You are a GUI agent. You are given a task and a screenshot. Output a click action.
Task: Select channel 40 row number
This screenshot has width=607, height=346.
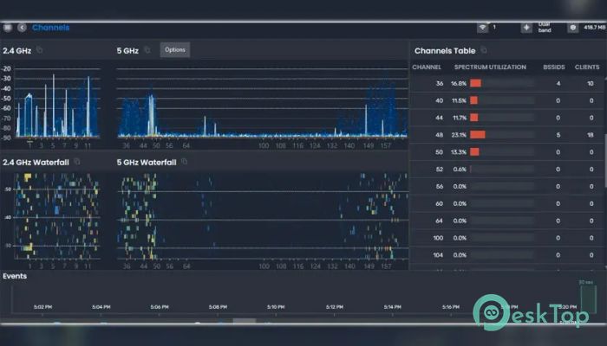pyautogui.click(x=439, y=100)
